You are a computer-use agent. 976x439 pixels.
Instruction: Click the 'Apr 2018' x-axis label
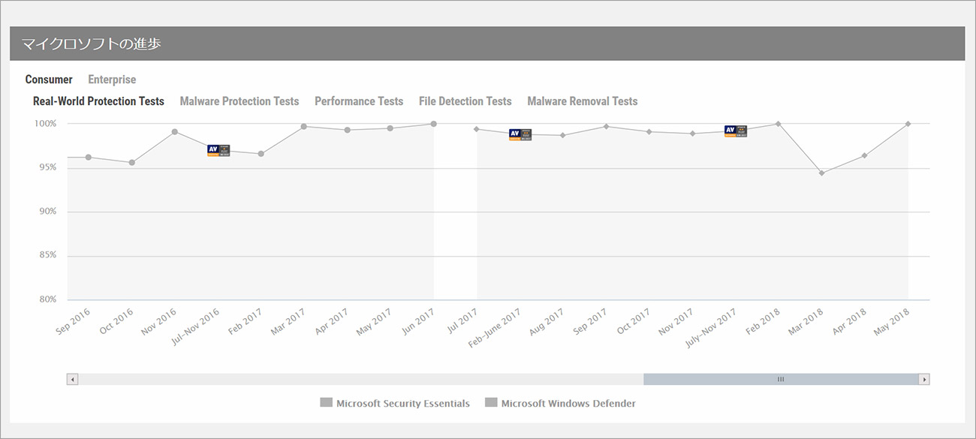[x=849, y=321]
